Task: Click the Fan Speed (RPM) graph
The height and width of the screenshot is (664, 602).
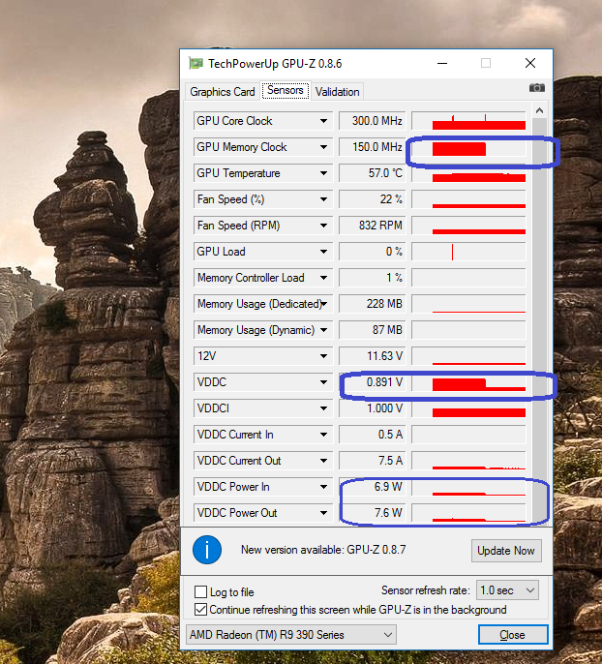Action: [x=468, y=226]
